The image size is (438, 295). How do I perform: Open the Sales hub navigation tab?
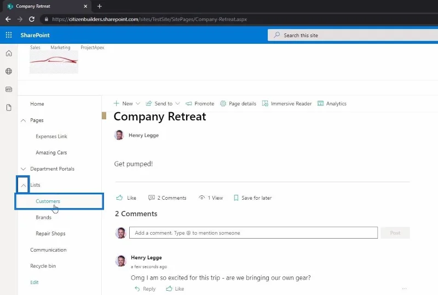pyautogui.click(x=35, y=48)
